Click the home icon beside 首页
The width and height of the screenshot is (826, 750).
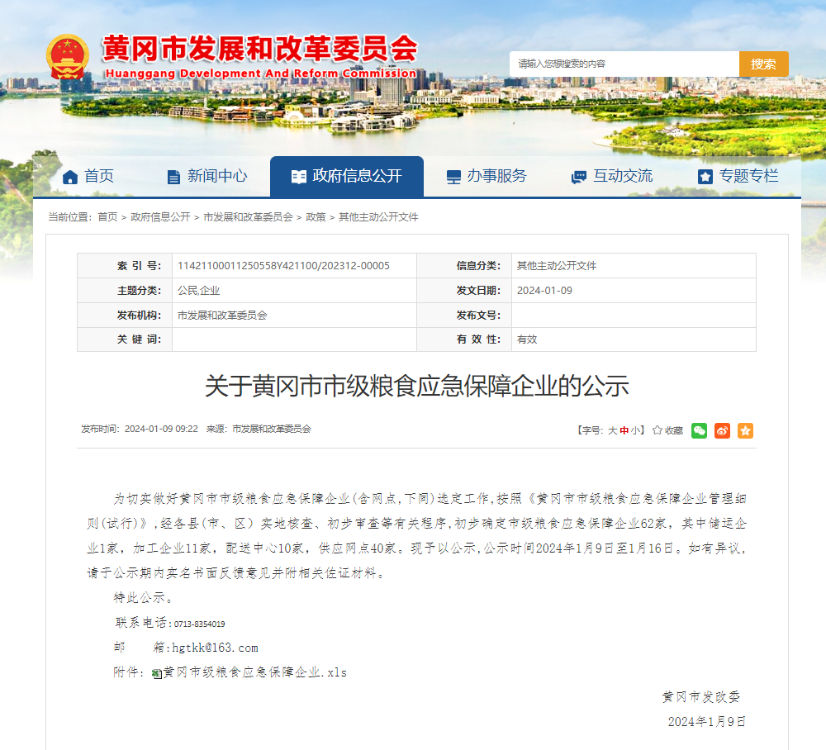[x=70, y=175]
